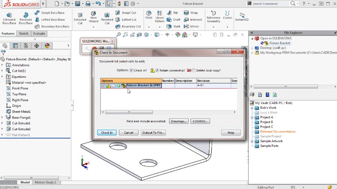Select the Shell tool
This screenshot has height=189, width=337.
point(173,26)
